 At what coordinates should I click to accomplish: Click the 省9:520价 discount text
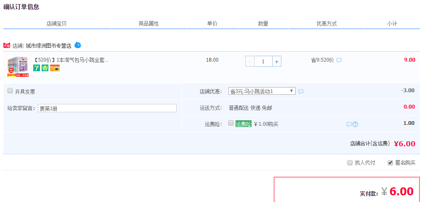pos(323,60)
